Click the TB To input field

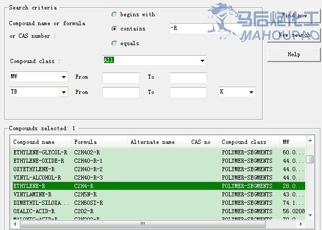coord(188,92)
